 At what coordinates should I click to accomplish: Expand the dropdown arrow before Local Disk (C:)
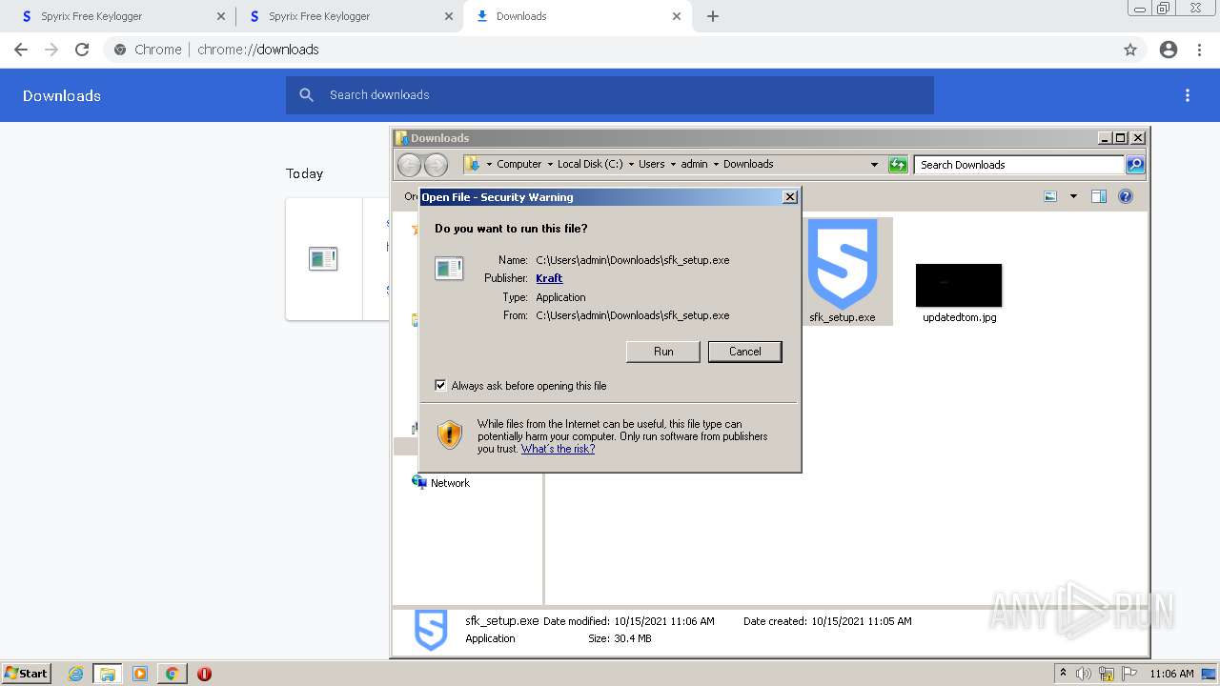(x=550, y=165)
